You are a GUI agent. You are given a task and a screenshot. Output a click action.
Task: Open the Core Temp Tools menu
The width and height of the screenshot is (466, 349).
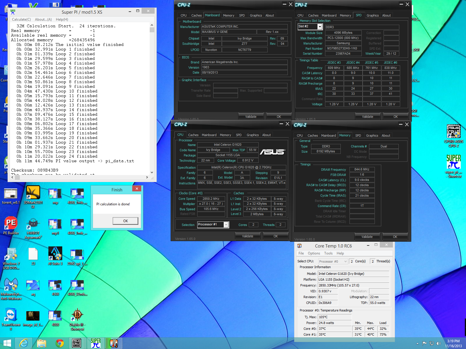coord(328,253)
